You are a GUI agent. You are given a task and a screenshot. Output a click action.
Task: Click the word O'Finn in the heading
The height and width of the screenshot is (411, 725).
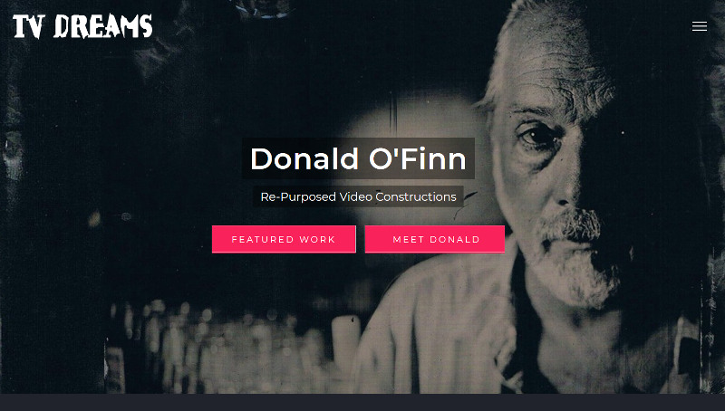[x=418, y=158]
